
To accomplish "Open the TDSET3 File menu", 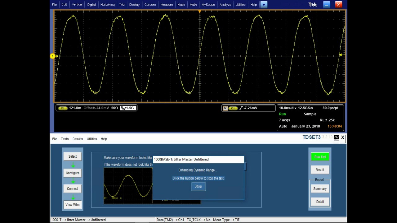I will point(55,139).
